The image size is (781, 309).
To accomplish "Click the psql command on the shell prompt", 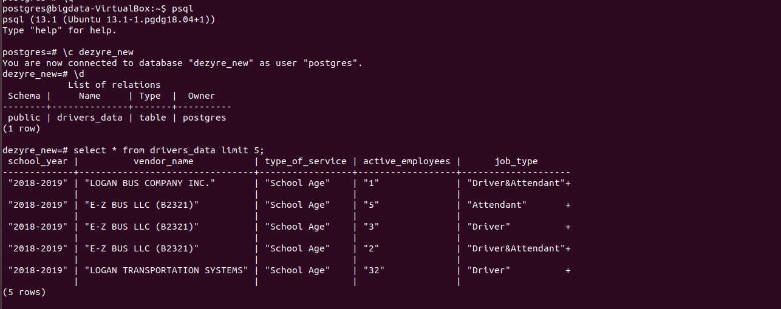I will click(x=183, y=8).
